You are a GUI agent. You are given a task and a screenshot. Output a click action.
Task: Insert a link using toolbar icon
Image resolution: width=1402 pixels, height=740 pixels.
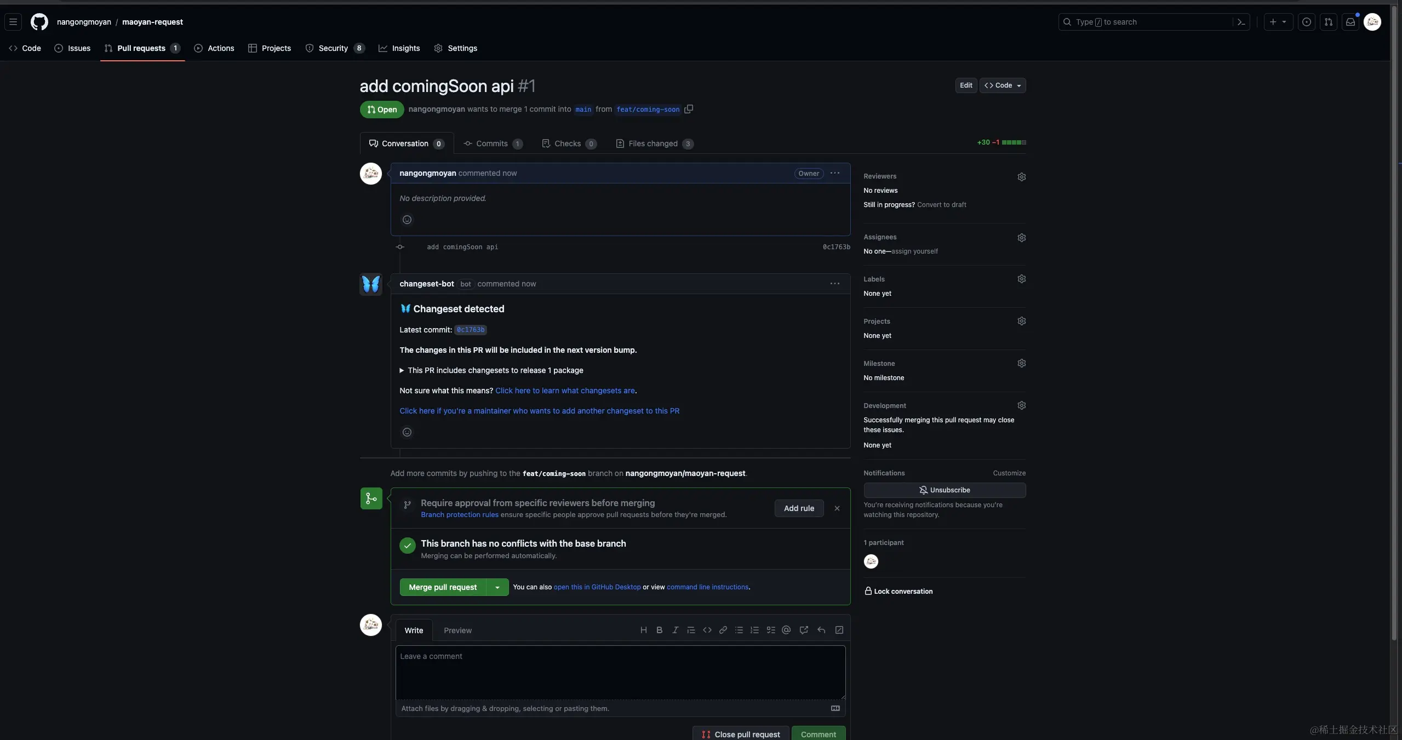pyautogui.click(x=723, y=630)
